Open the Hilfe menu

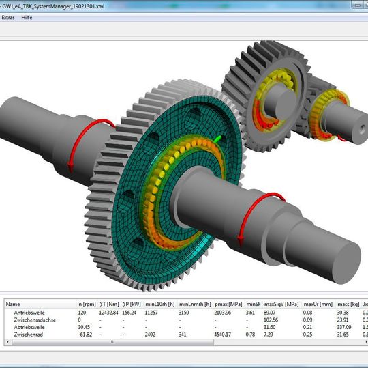tap(27, 18)
